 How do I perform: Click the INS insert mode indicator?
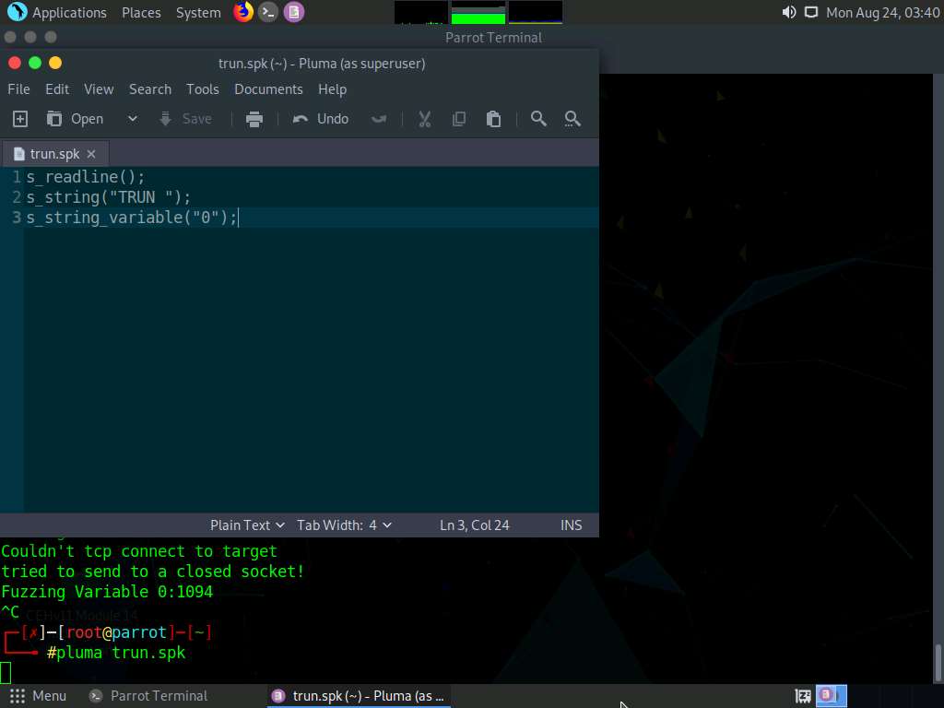[571, 525]
